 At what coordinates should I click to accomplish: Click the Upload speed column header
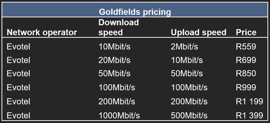[198, 32]
